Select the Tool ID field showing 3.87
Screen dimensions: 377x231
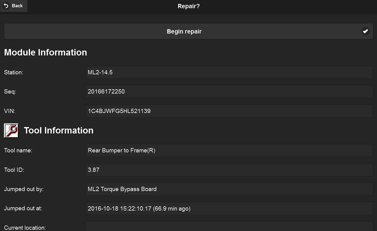229,170
